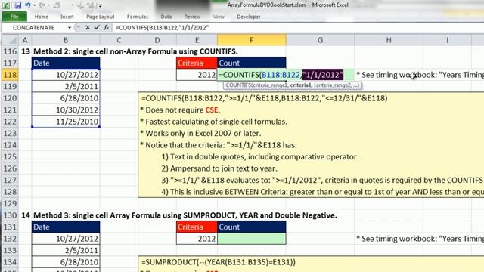Click the CONCATENATE name box

click(x=34, y=28)
